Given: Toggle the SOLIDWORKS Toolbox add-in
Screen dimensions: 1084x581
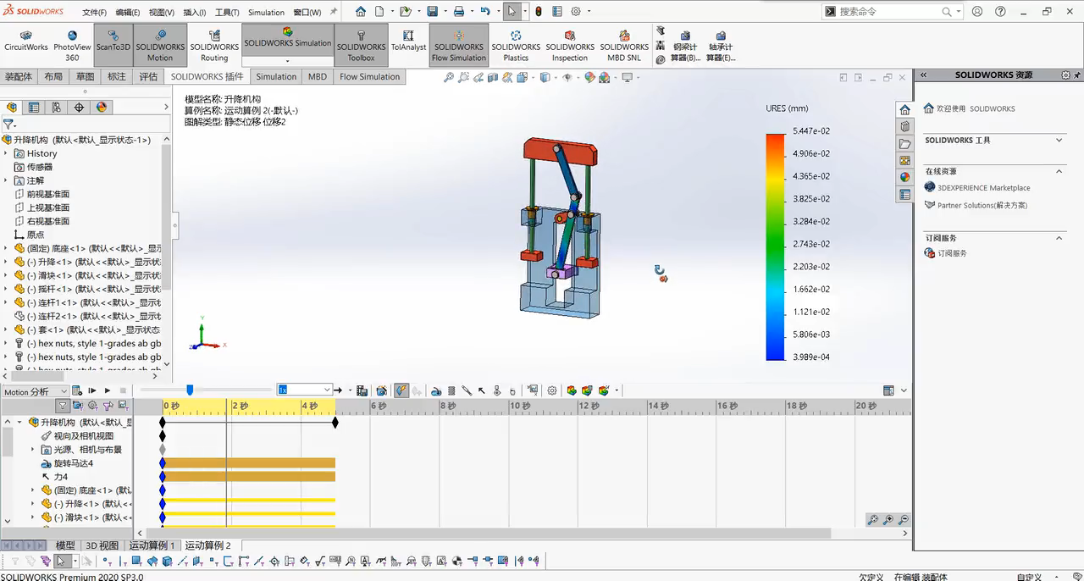Looking at the screenshot, I should (361, 45).
